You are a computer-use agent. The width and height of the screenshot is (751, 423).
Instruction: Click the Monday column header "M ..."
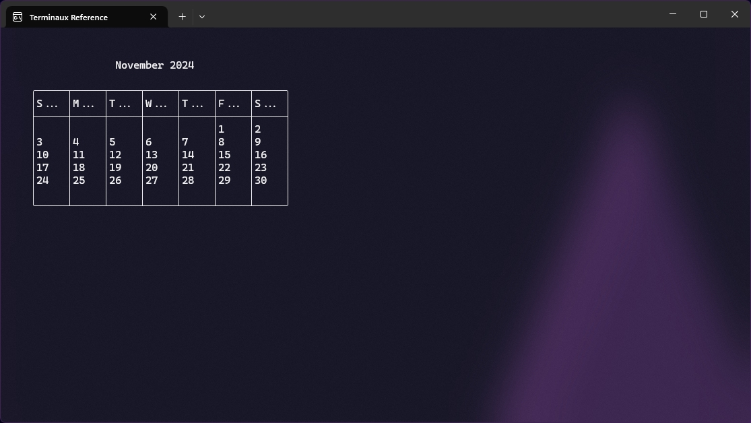pyautogui.click(x=84, y=104)
